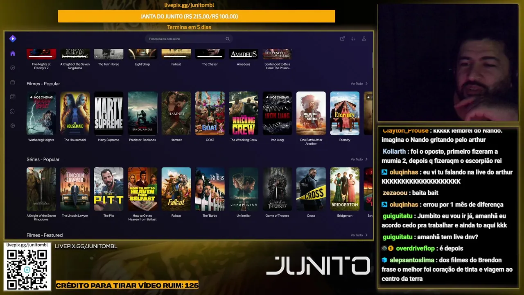The image size is (524, 295).
Task: Open Ver Tudo for Filmes - Popular
Action: pos(359,84)
